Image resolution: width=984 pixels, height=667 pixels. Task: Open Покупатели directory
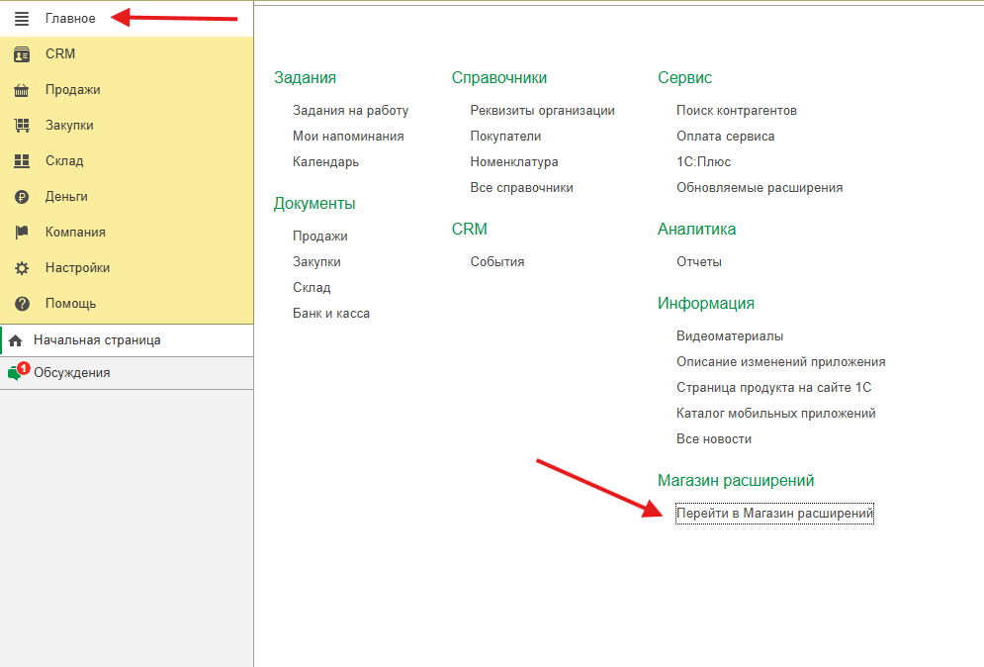505,137
